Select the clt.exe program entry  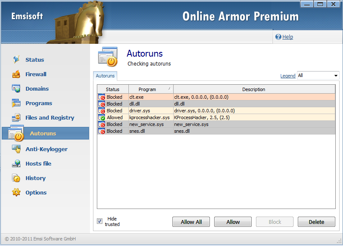pos(151,97)
